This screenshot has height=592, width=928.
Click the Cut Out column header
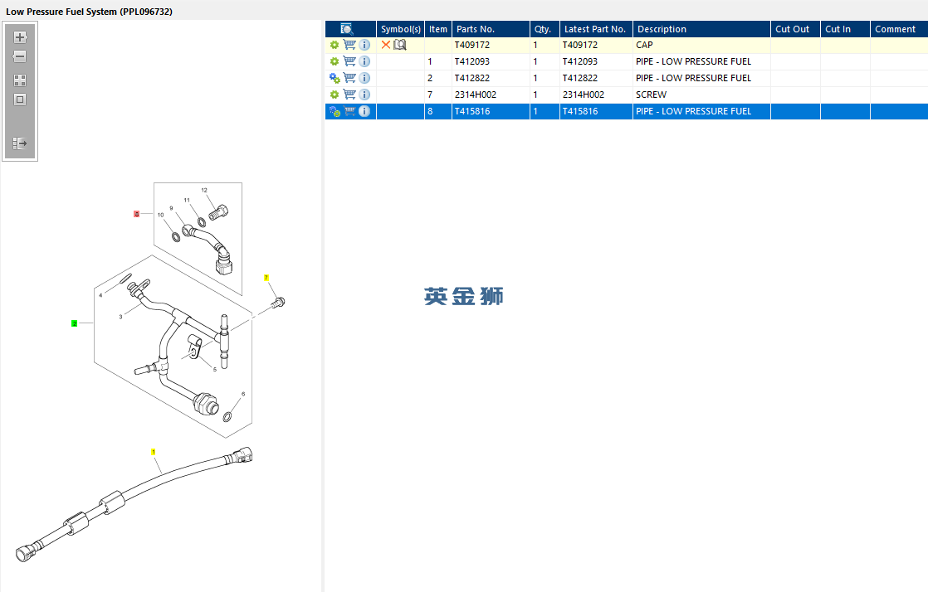click(795, 29)
